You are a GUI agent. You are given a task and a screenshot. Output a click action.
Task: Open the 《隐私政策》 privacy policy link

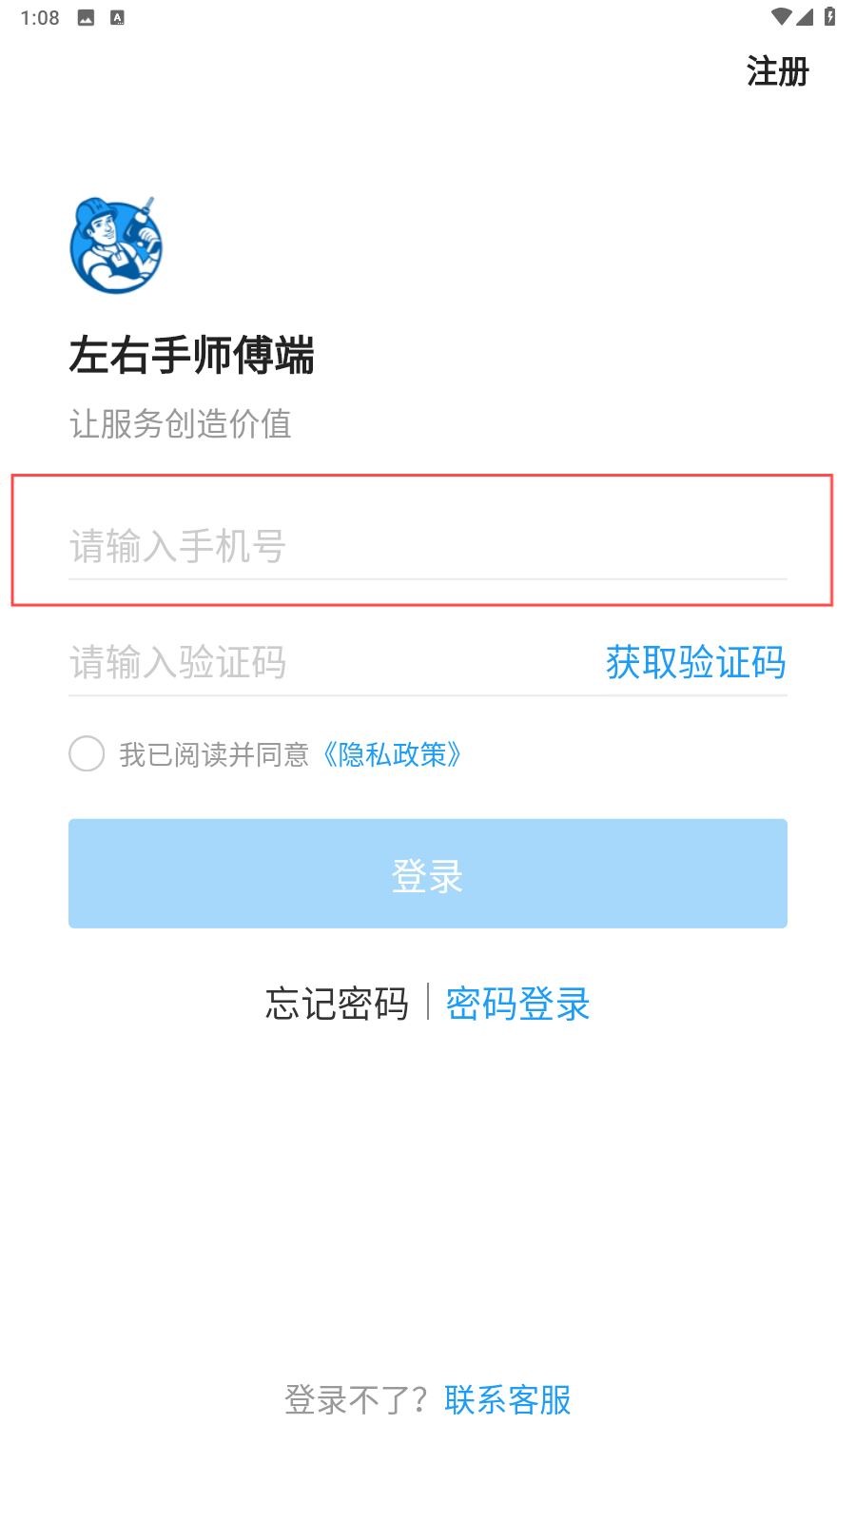(392, 755)
